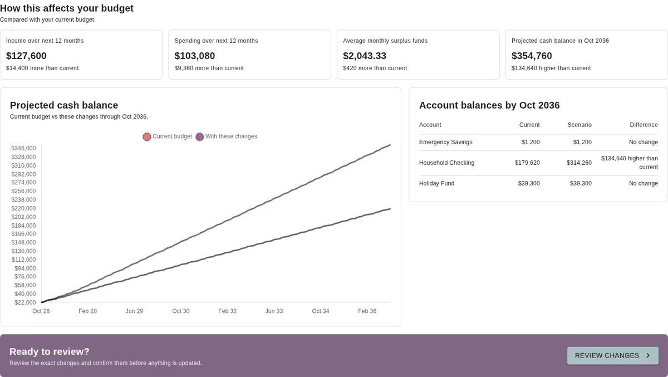Image resolution: width=668 pixels, height=377 pixels.
Task: Toggle the With these changes legend swatch
Action: [199, 136]
